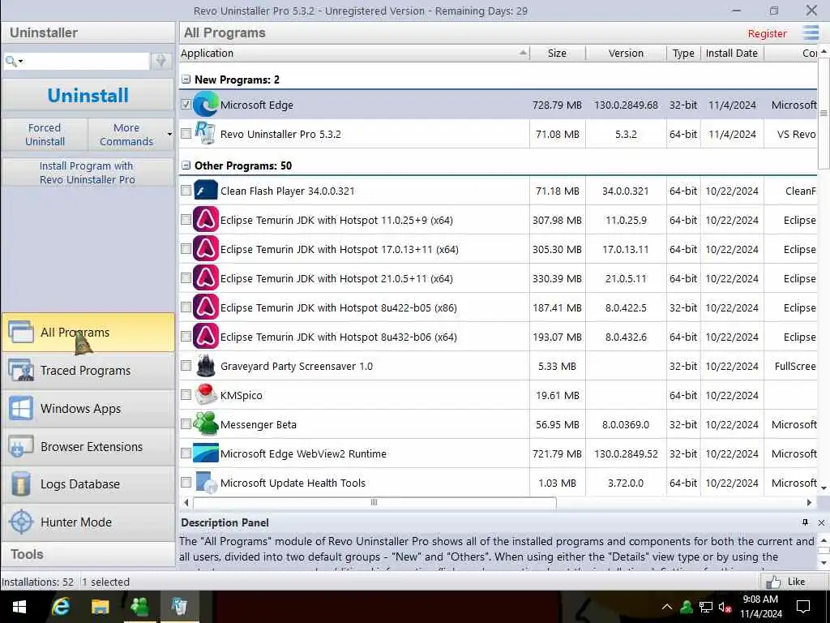Sort by the Install Date column

pos(732,53)
